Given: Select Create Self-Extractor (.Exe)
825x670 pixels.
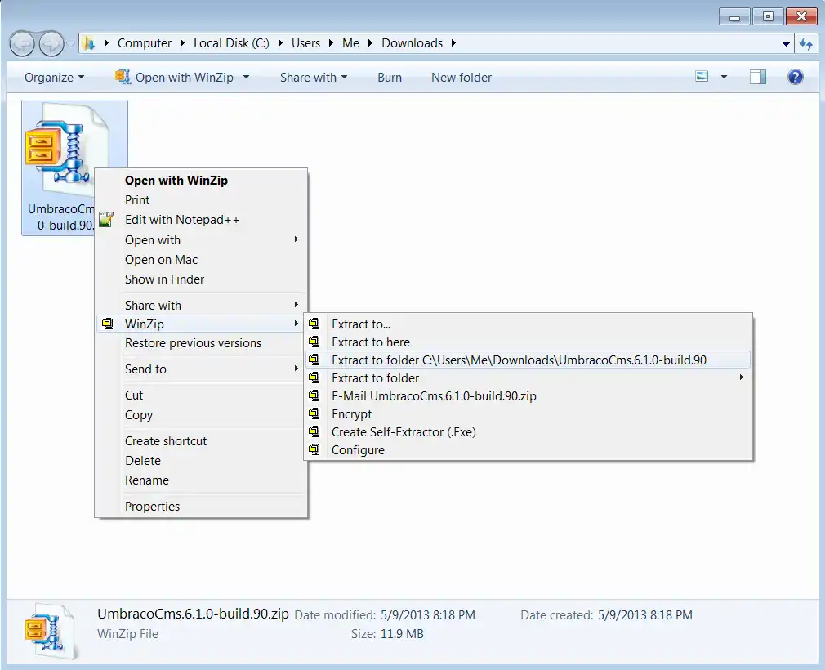Looking at the screenshot, I should 528,432.
